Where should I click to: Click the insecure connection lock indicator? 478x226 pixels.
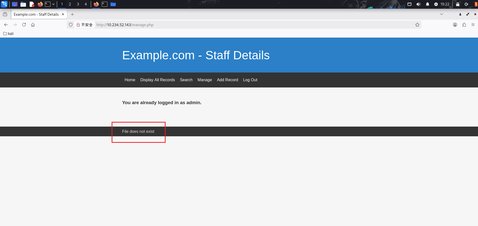click(85, 25)
